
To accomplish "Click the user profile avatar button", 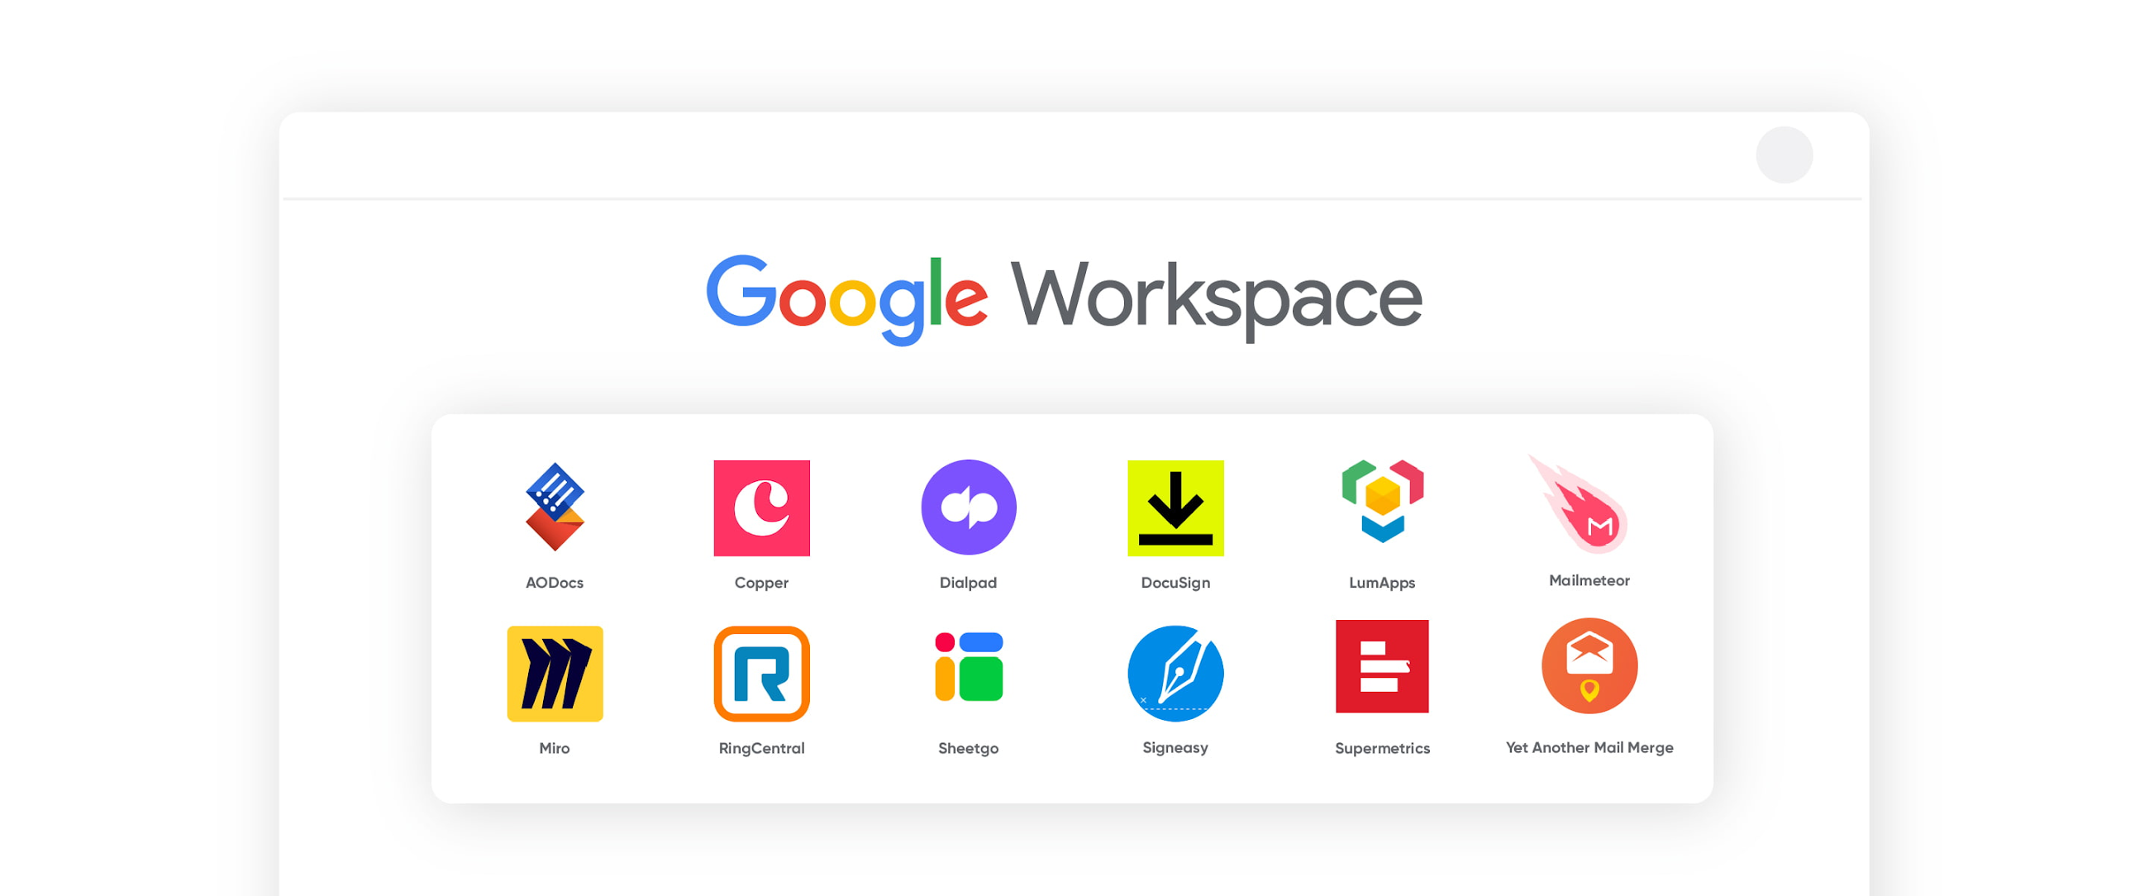I will coord(1784,155).
